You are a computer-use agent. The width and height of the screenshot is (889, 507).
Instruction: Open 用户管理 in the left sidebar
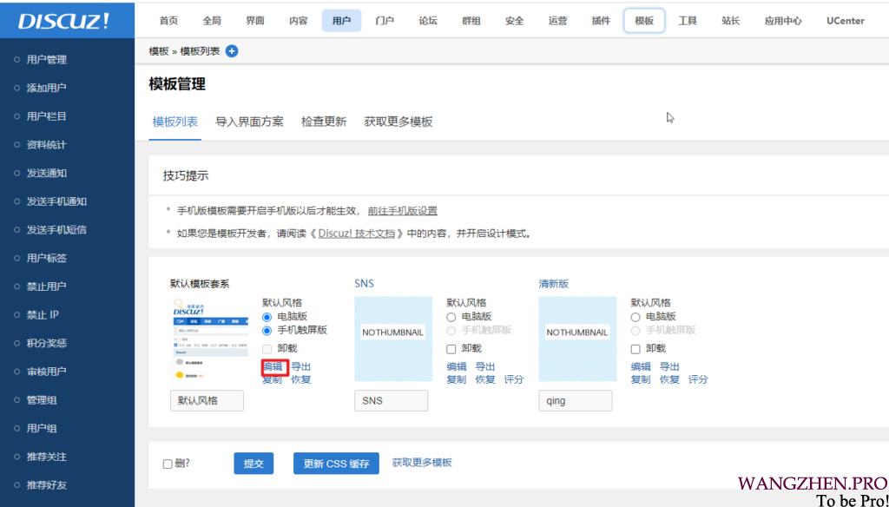pyautogui.click(x=47, y=60)
